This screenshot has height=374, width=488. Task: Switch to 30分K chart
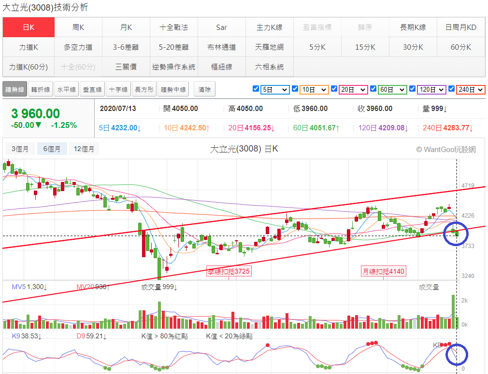click(x=413, y=47)
